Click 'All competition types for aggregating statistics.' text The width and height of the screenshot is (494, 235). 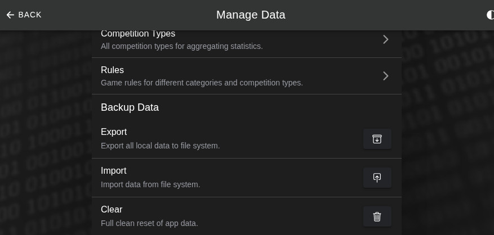(x=182, y=46)
